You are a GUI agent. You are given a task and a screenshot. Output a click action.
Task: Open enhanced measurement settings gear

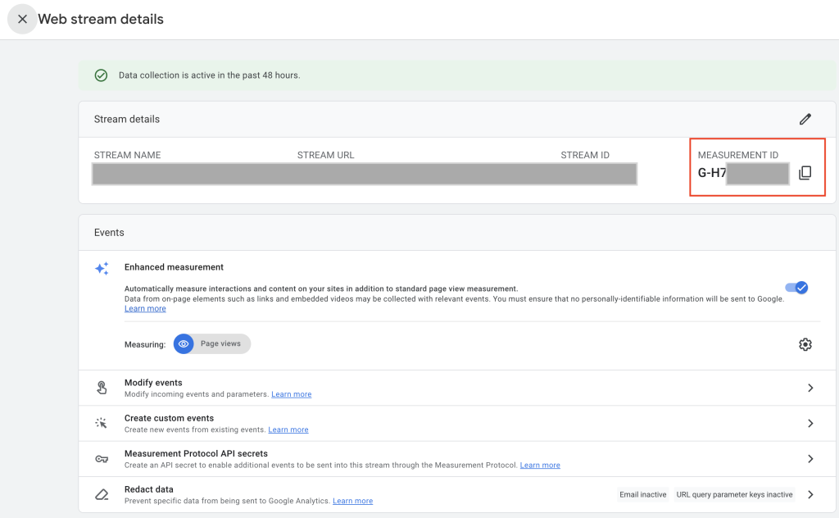pyautogui.click(x=805, y=344)
